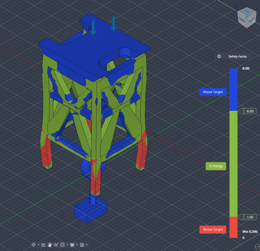Edit the 1.00 lower threshold field
This screenshot has height=251, width=260.
(250, 217)
